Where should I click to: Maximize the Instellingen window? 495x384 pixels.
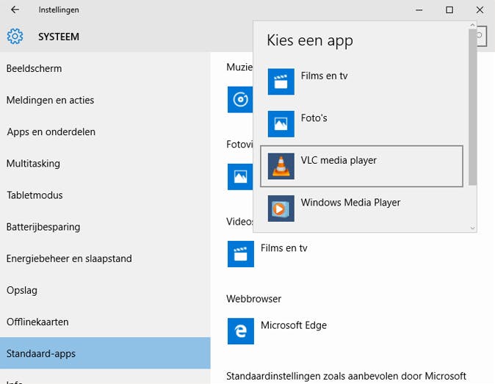coord(449,10)
